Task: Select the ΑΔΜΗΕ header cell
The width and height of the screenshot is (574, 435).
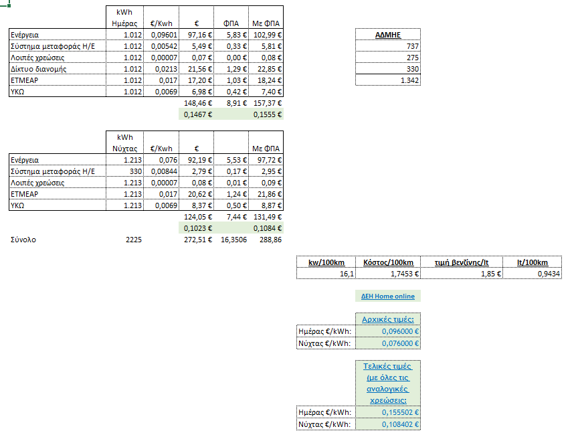Action: pos(387,35)
